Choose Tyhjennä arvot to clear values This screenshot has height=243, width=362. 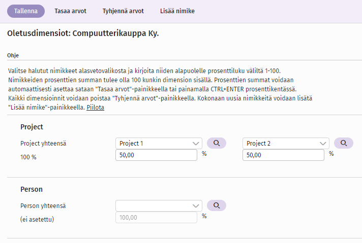point(123,11)
